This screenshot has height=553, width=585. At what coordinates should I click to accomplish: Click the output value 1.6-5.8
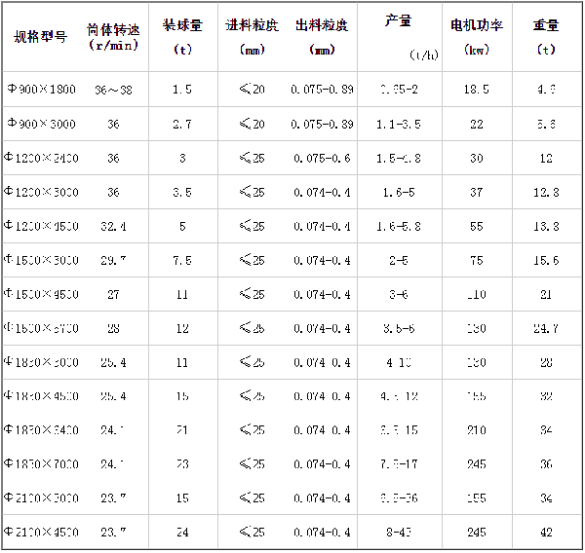click(399, 226)
